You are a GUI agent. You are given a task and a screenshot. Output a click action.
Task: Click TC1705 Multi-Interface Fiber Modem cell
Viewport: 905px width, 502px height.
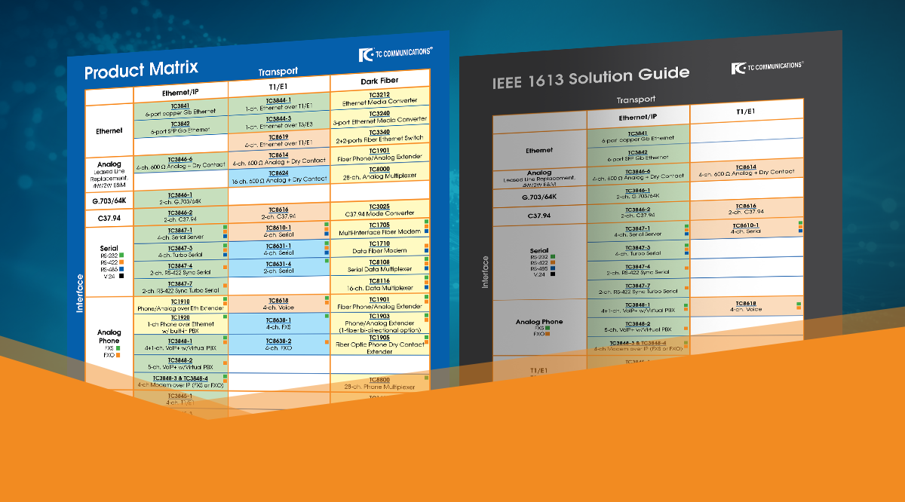pyautogui.click(x=379, y=228)
